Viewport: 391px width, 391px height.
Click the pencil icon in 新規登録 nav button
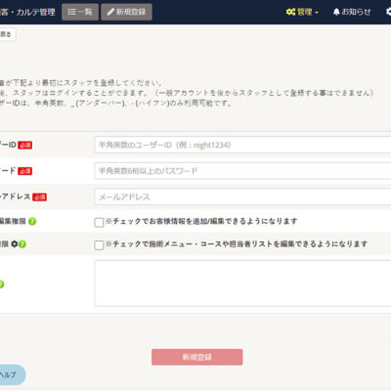(110, 12)
